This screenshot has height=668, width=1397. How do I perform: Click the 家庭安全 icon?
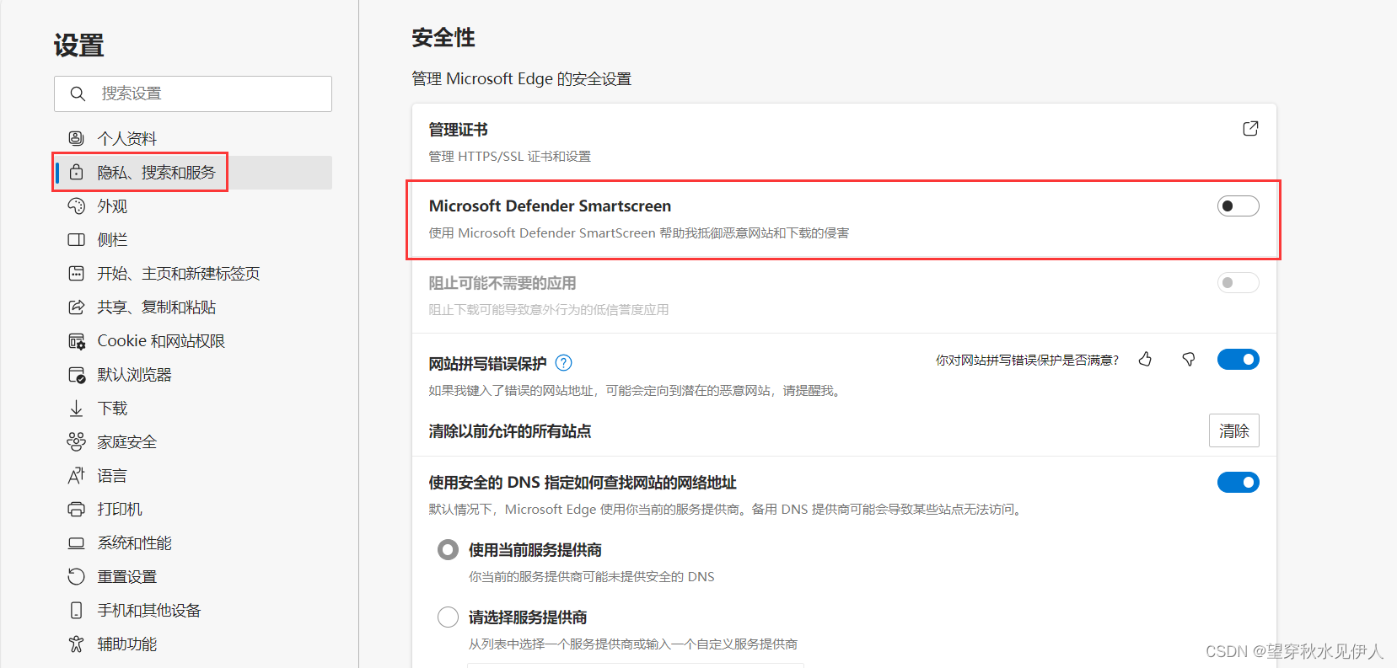coord(76,441)
